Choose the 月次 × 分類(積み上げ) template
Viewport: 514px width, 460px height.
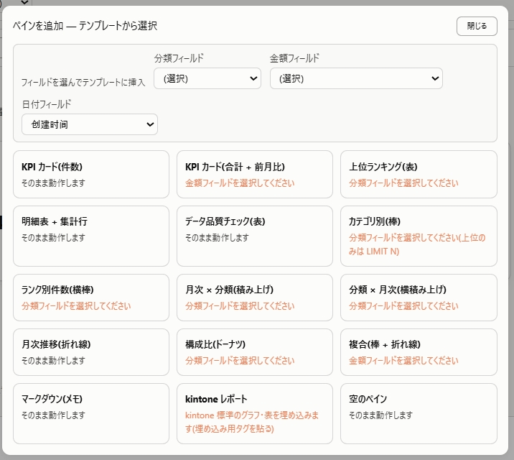255,298
